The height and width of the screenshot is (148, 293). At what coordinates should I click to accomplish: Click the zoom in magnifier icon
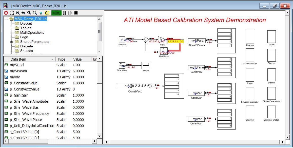coord(17,13)
